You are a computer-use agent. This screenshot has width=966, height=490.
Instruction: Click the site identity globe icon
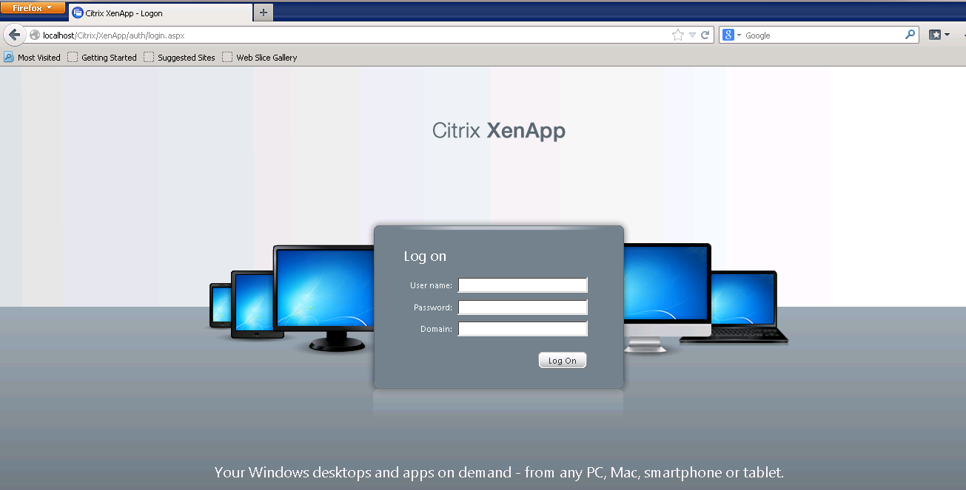[34, 35]
